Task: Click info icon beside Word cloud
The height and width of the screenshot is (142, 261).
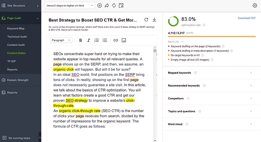Action: [187, 124]
